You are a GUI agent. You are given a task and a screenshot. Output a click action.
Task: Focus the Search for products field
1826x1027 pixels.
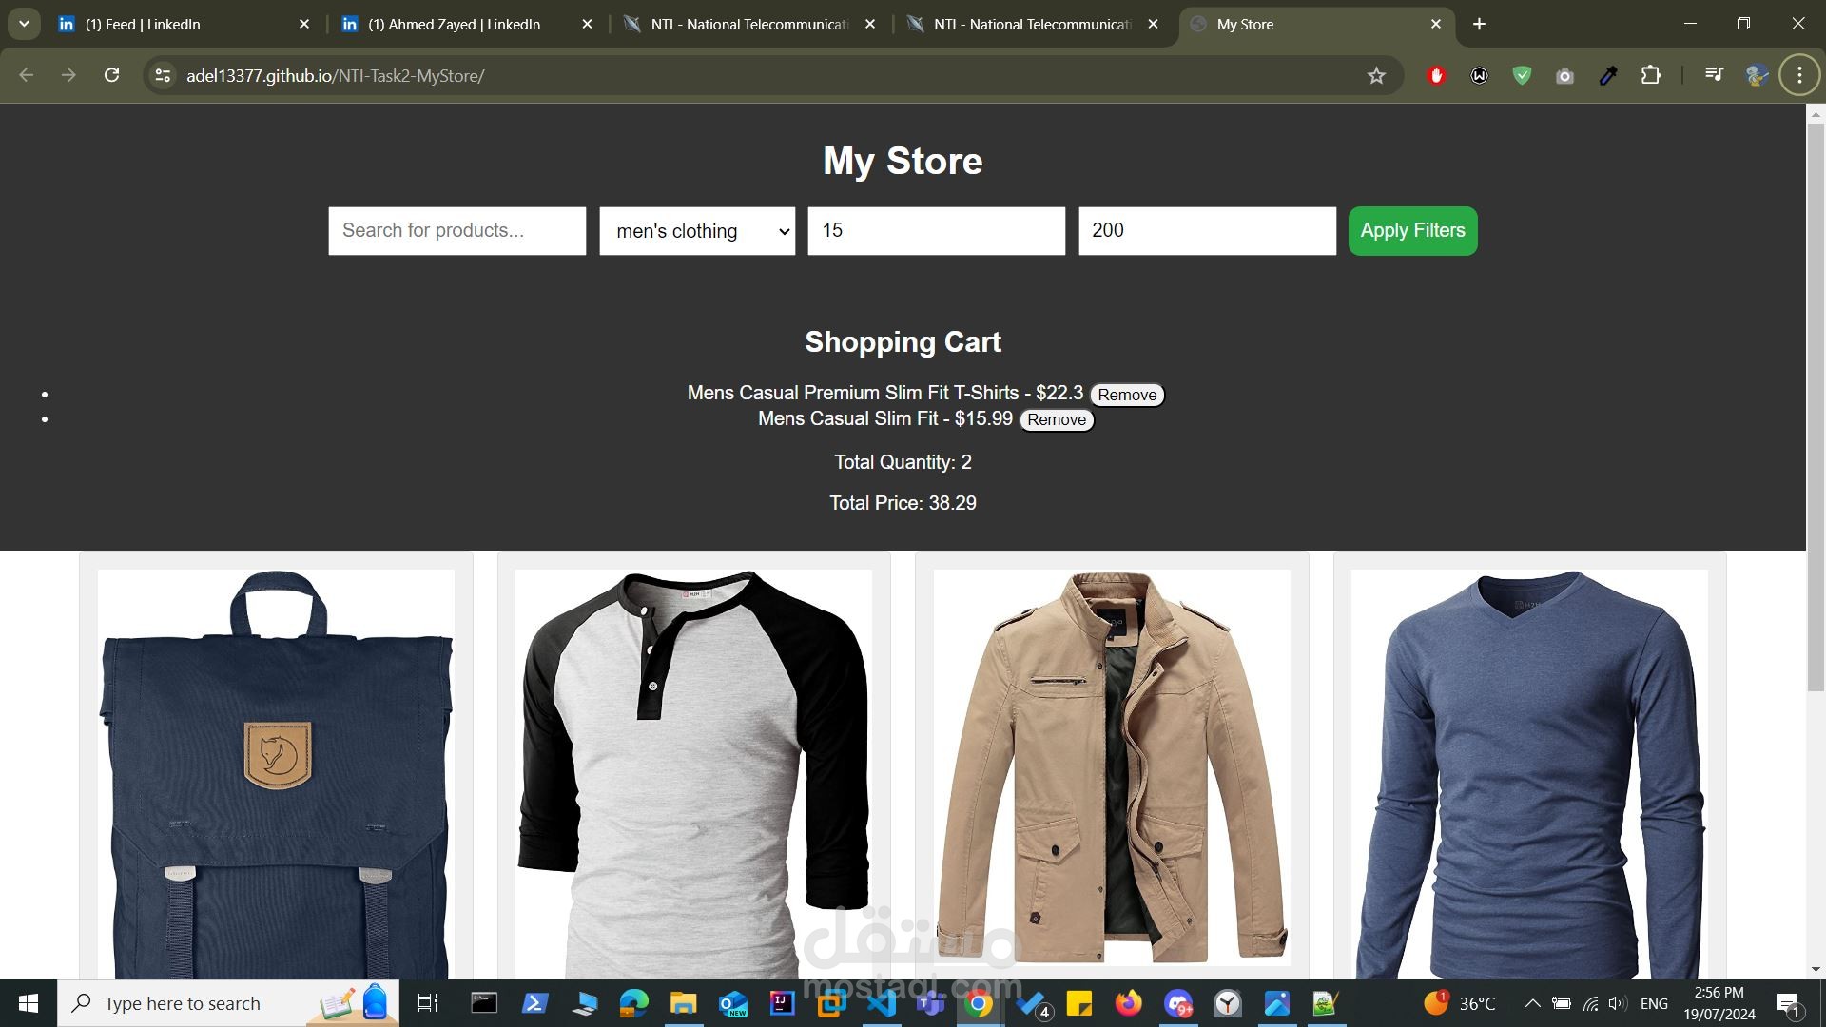click(457, 231)
